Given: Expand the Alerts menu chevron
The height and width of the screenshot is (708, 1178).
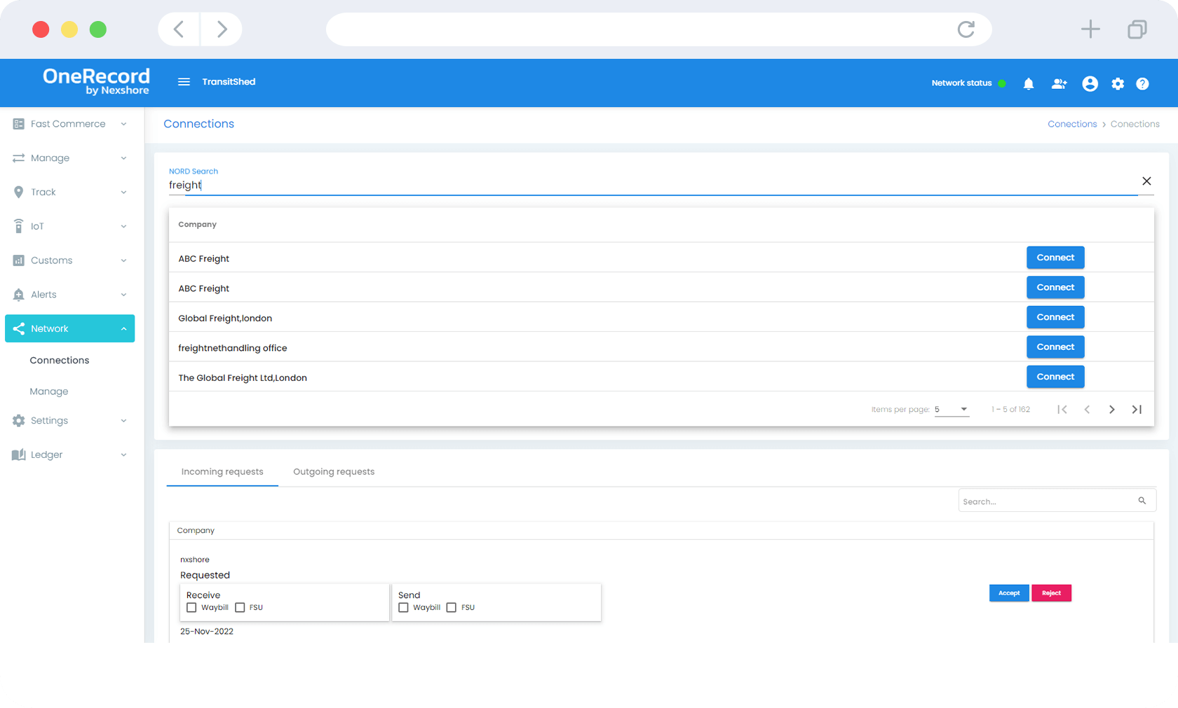Looking at the screenshot, I should [x=123, y=295].
